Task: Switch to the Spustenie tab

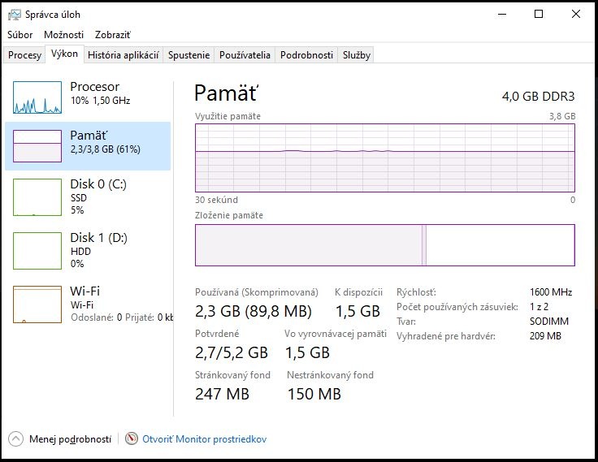Action: pyautogui.click(x=188, y=55)
